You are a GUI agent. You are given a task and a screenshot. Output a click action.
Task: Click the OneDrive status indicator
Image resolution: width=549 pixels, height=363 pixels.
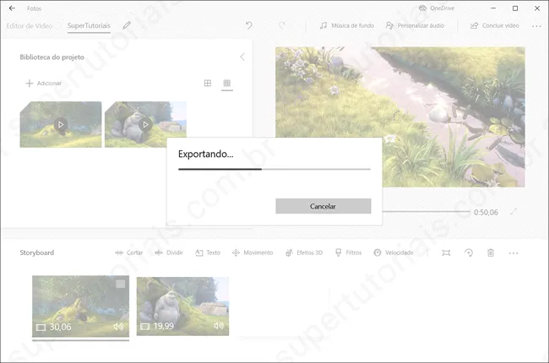pos(437,8)
